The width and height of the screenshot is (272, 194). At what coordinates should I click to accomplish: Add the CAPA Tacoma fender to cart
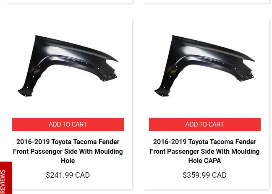pyautogui.click(x=205, y=124)
